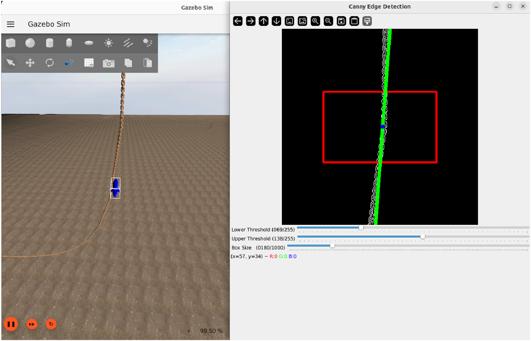Viewport: 531px width, 341px height.
Task: Activate the rotate tool
Action: pos(49,63)
